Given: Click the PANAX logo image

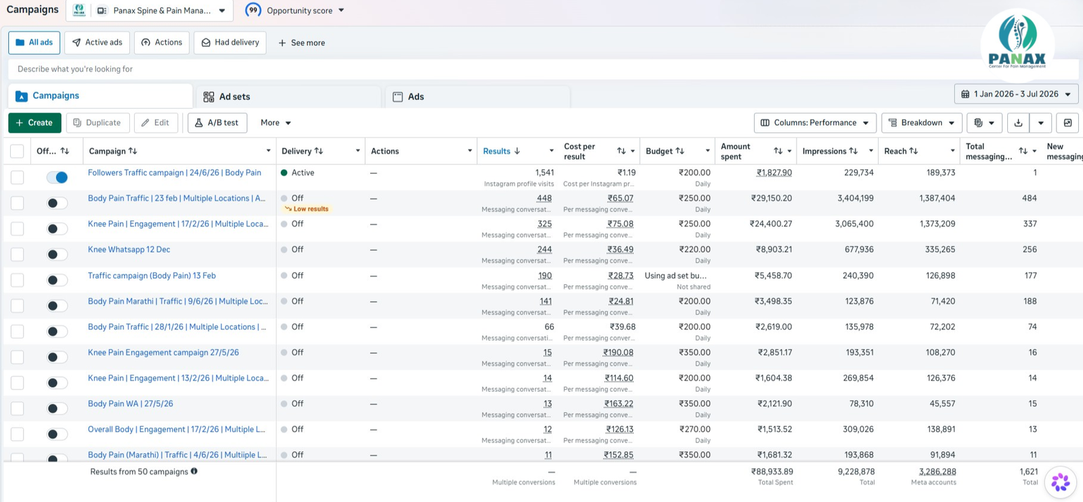Looking at the screenshot, I should [1017, 42].
